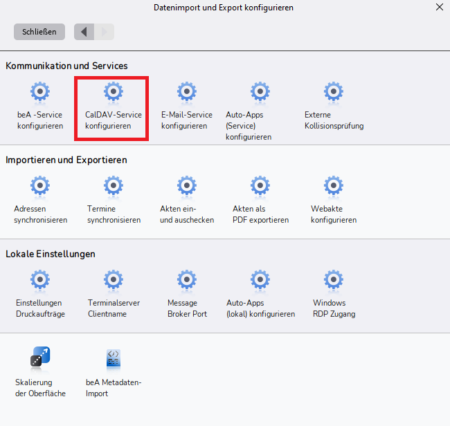This screenshot has width=450, height=426.
Task: Launch Externe Kollisionsprüfung
Action: [x=334, y=106]
